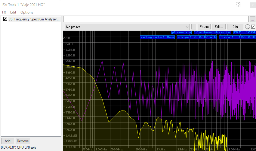Open the ellipsis options button
Screen dimensions: 256x151
[252, 19]
